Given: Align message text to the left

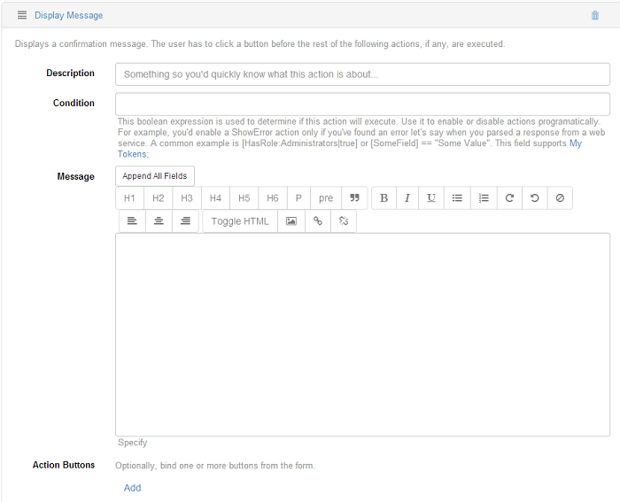Looking at the screenshot, I should (x=132, y=221).
